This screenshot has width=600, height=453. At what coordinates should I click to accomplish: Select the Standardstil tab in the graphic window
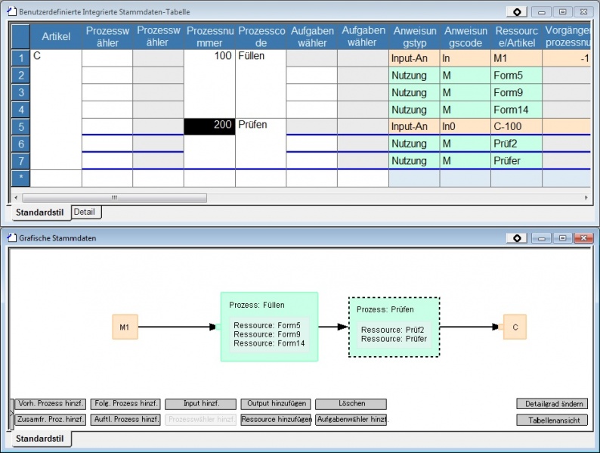[41, 439]
